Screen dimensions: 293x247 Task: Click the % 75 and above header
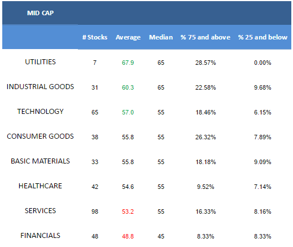coord(205,37)
